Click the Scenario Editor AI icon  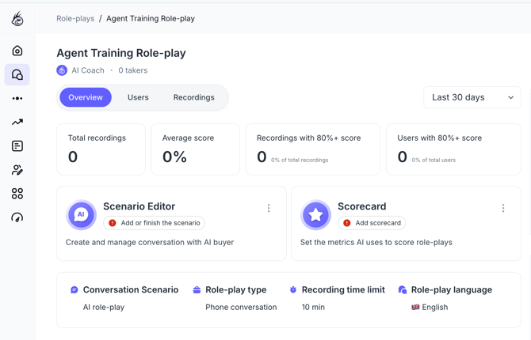coord(81,214)
